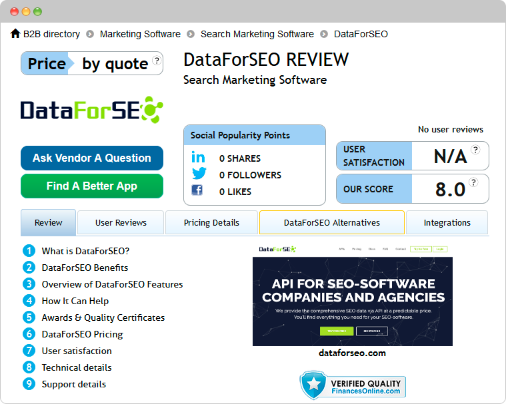Viewport: 506px width, 404px height.
Task: Click the DataForSEO logo image
Action: [91, 110]
